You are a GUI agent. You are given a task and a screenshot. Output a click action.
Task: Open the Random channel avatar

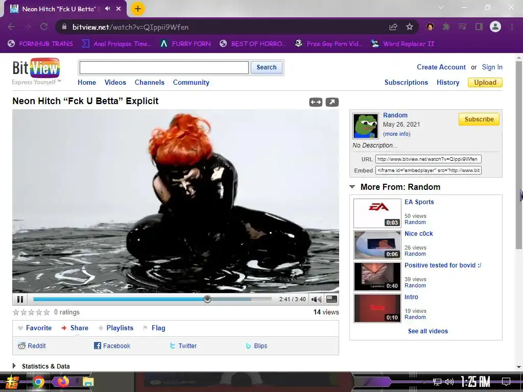(x=366, y=126)
